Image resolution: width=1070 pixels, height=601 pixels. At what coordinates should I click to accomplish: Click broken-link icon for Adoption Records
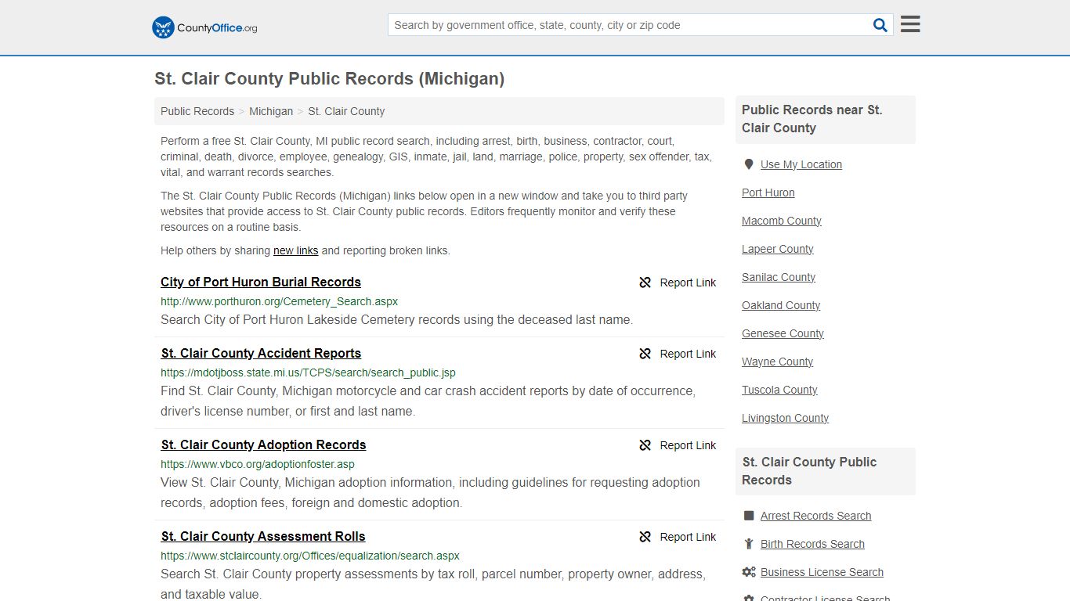645,445
